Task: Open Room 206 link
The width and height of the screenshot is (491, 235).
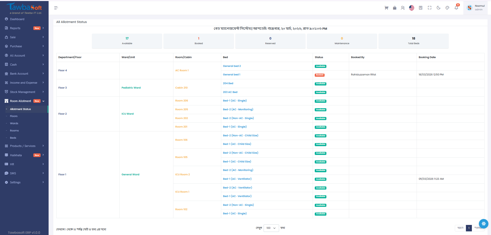Action: pos(182,101)
